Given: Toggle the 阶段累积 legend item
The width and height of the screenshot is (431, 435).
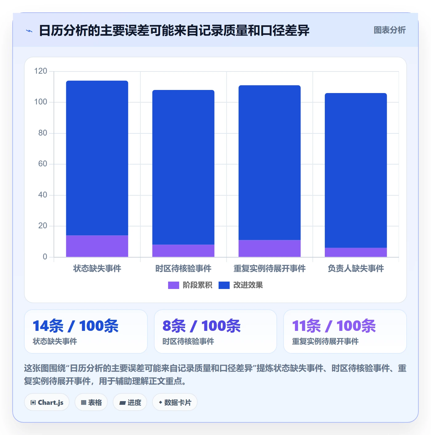Looking at the screenshot, I should pos(190,285).
